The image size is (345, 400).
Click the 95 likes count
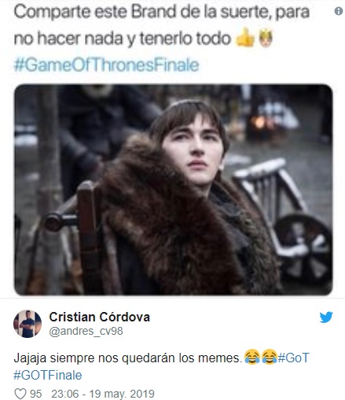click(x=35, y=394)
